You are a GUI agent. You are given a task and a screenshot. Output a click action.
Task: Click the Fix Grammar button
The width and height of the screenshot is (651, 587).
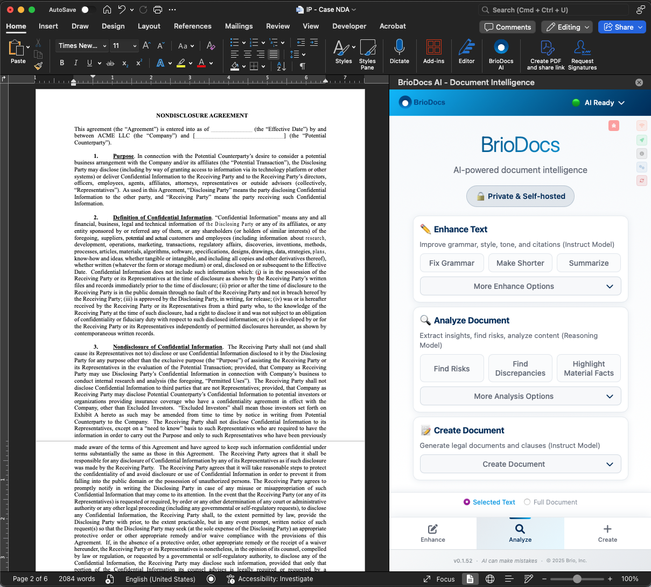pyautogui.click(x=452, y=263)
